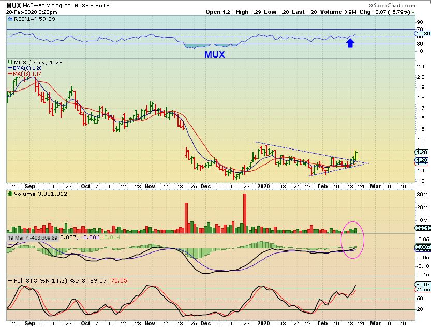The height and width of the screenshot is (327, 431).
Task: Click the Volume 3,921,312 legend text
Action: coord(40,194)
